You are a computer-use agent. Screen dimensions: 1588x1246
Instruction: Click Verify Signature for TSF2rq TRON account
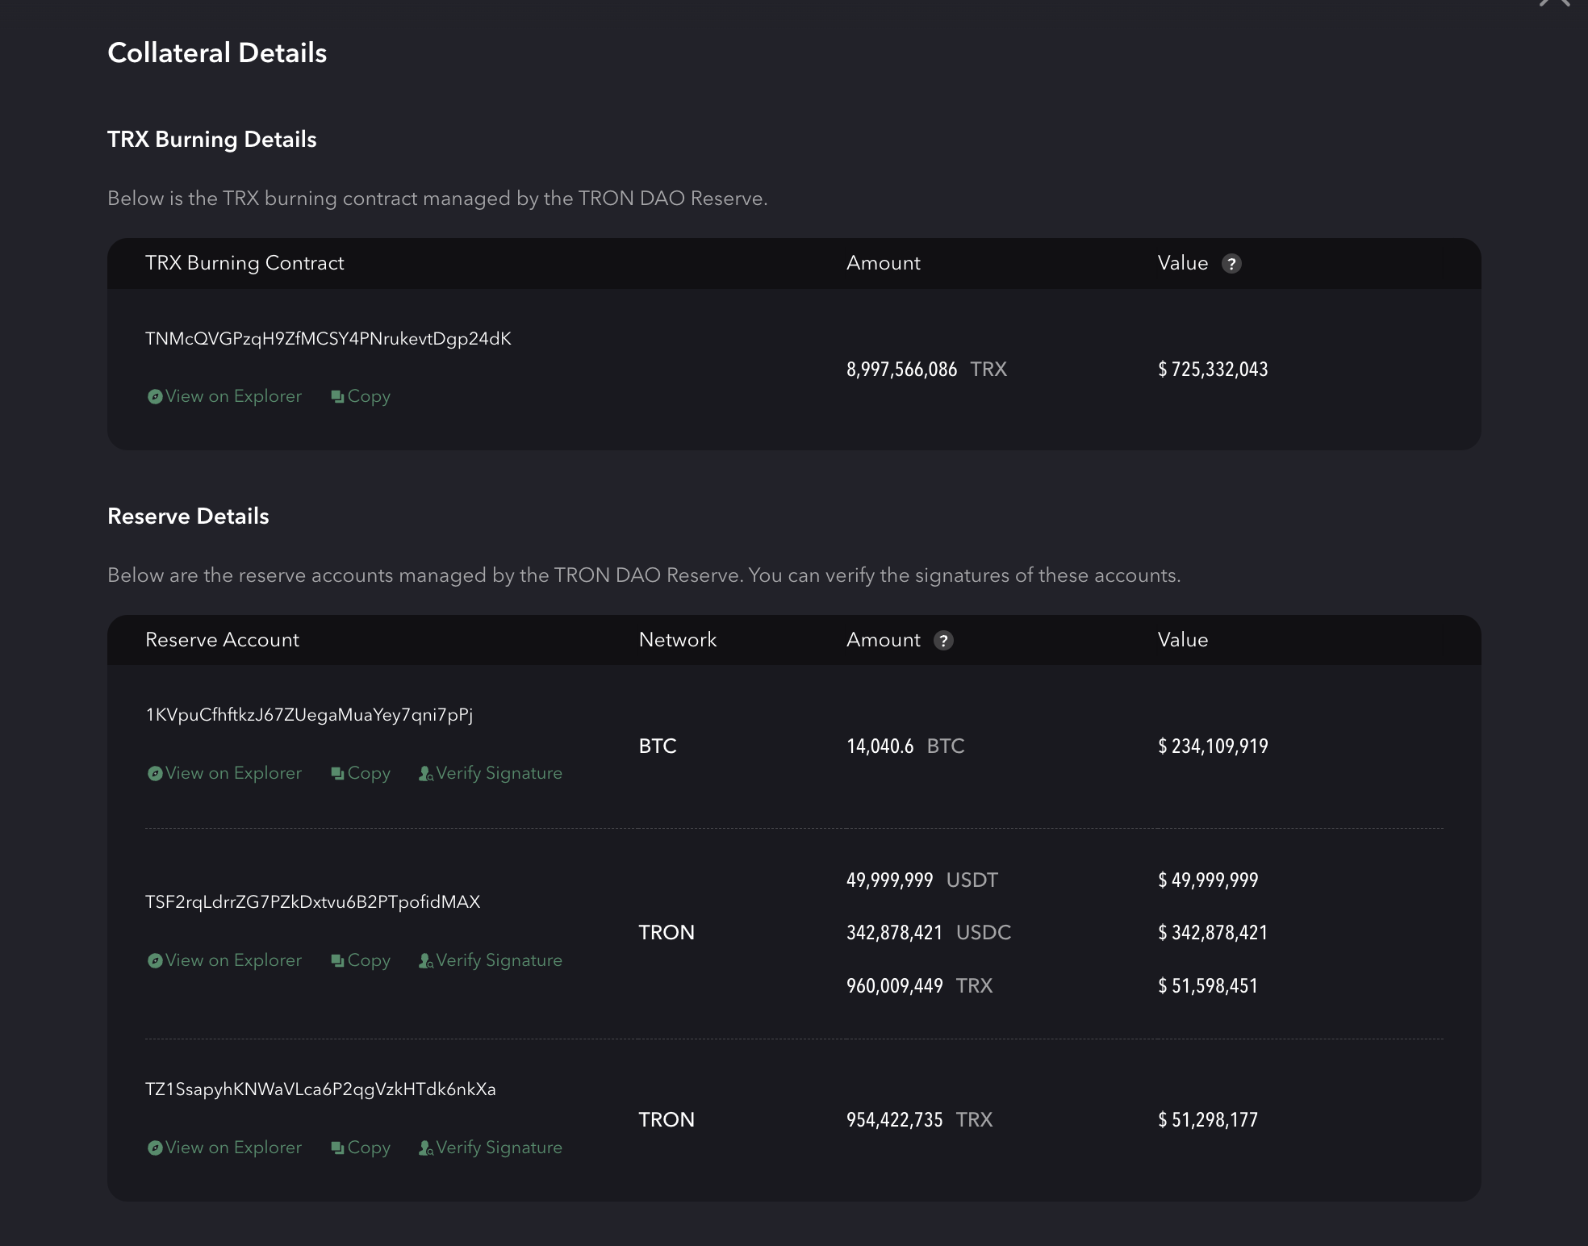coord(499,960)
